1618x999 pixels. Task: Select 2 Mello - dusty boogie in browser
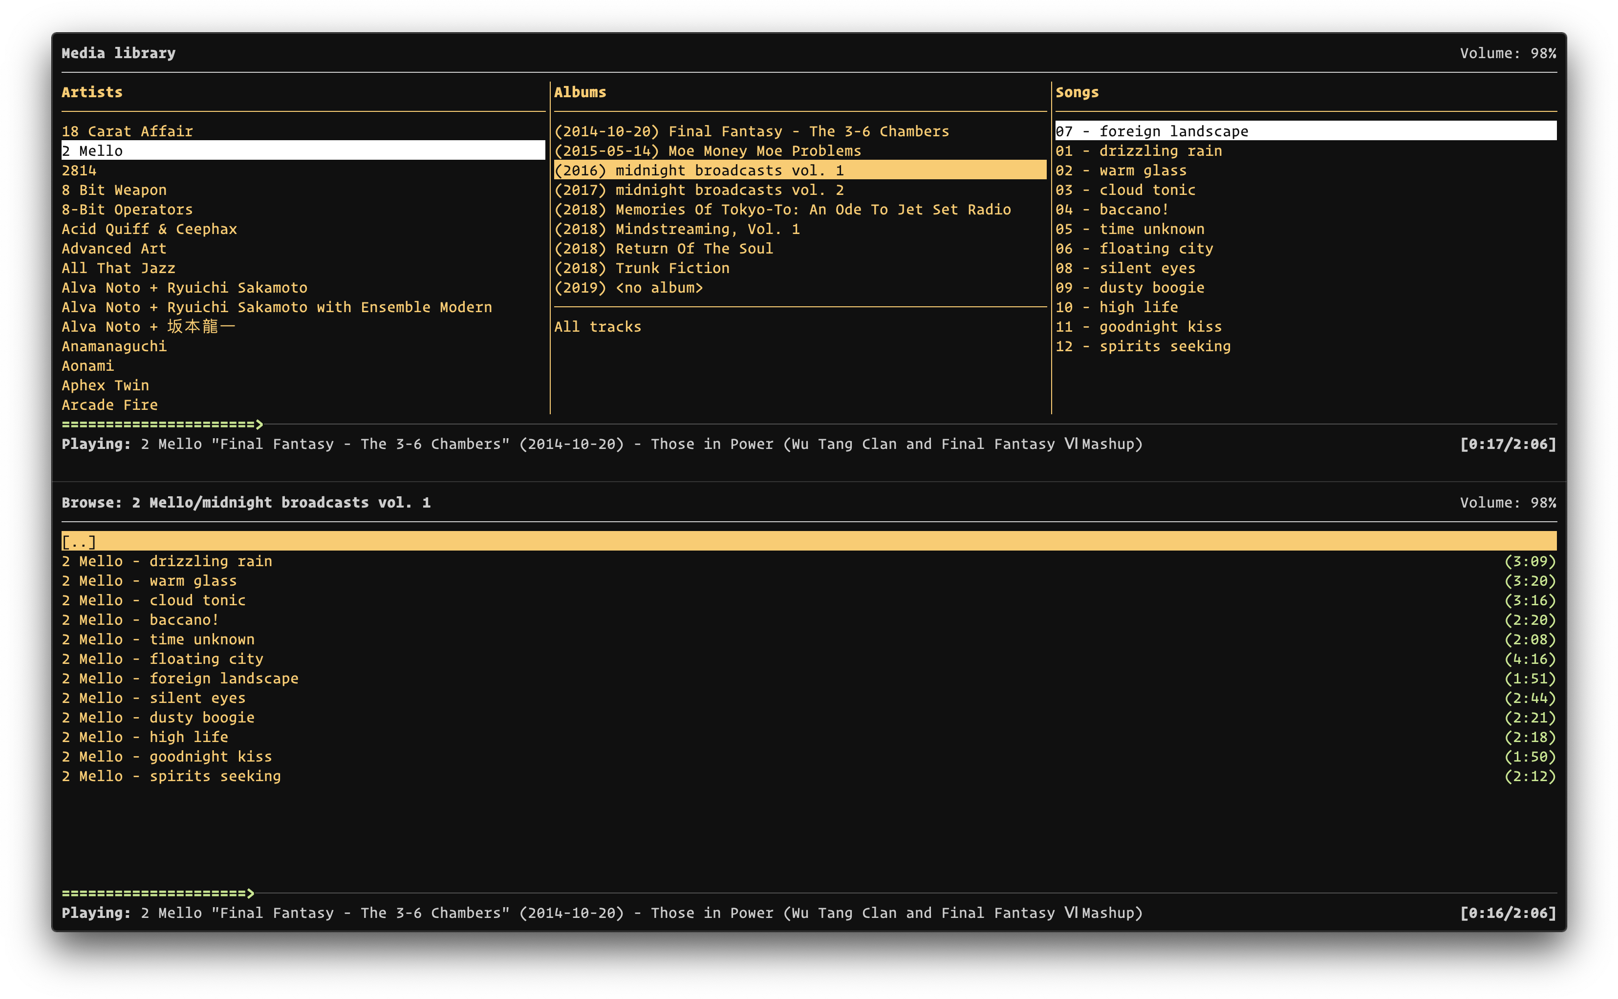809,717
